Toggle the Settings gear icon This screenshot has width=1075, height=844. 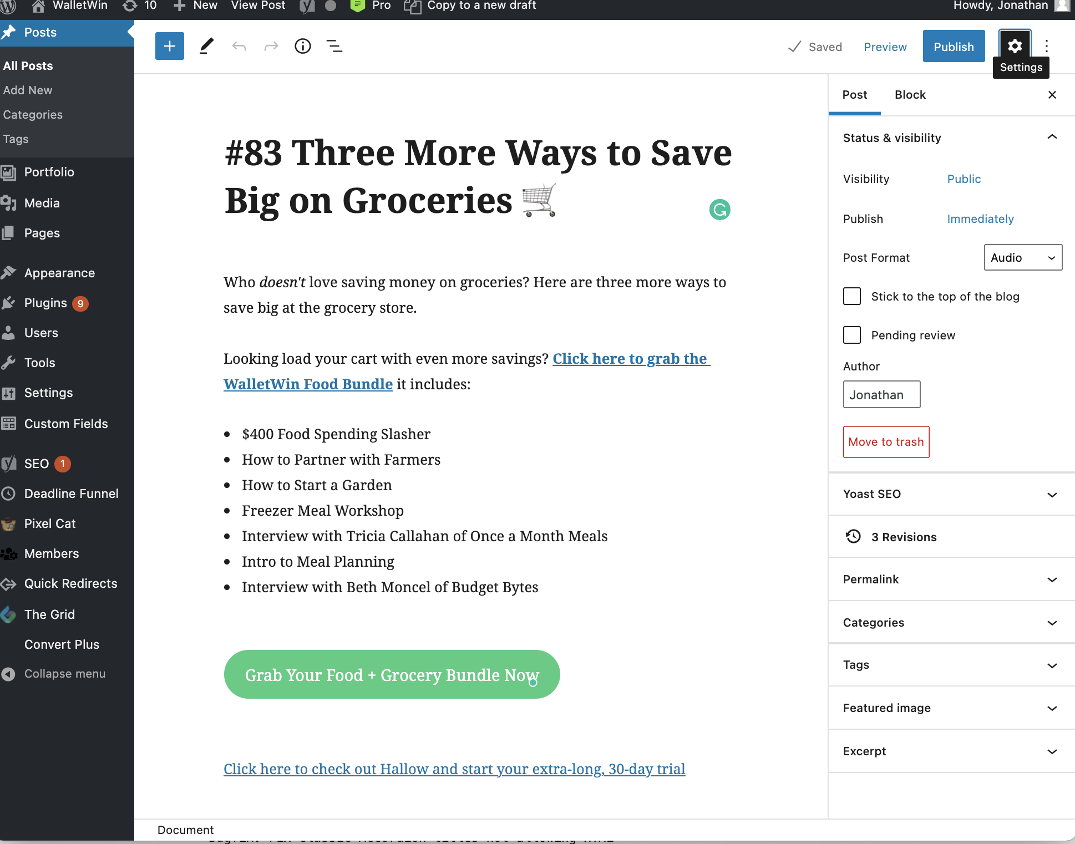click(x=1015, y=46)
